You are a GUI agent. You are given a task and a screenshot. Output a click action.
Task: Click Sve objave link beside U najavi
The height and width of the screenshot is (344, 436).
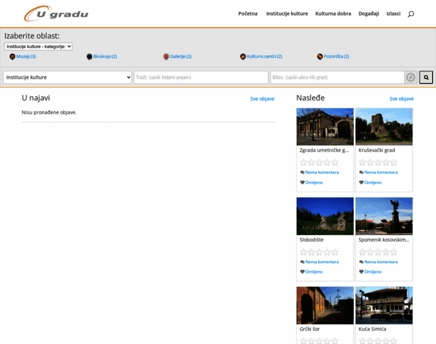pyautogui.click(x=262, y=99)
